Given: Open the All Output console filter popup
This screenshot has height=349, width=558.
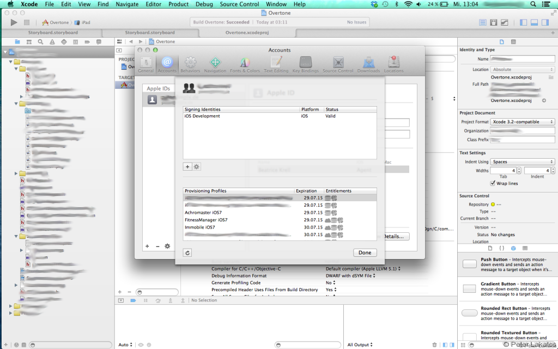Looking at the screenshot, I should pos(360,345).
